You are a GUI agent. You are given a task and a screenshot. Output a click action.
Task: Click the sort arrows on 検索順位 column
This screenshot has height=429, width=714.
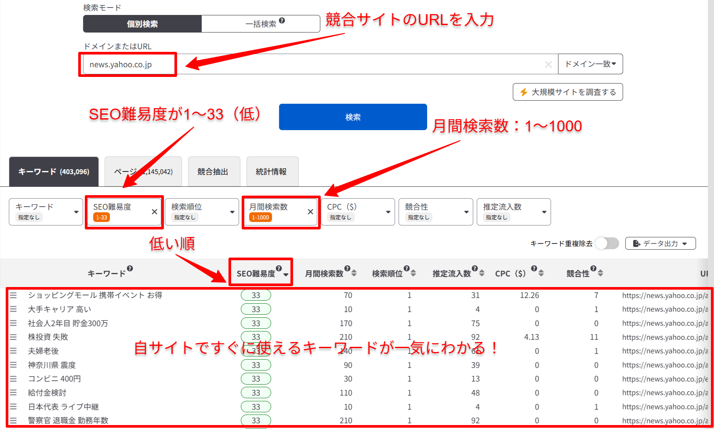(413, 273)
